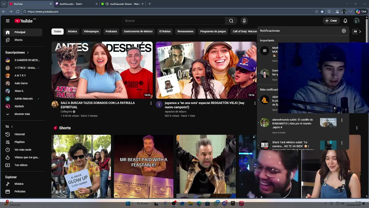Open Música under Explorar
Screen dimensions: 369x208
click(x=23, y=184)
